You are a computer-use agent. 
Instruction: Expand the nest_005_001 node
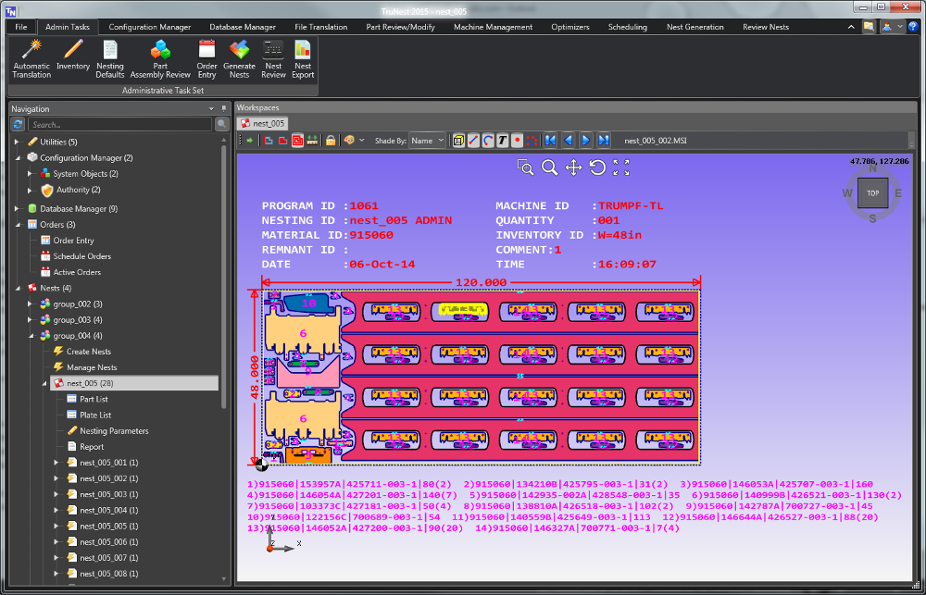[54, 462]
